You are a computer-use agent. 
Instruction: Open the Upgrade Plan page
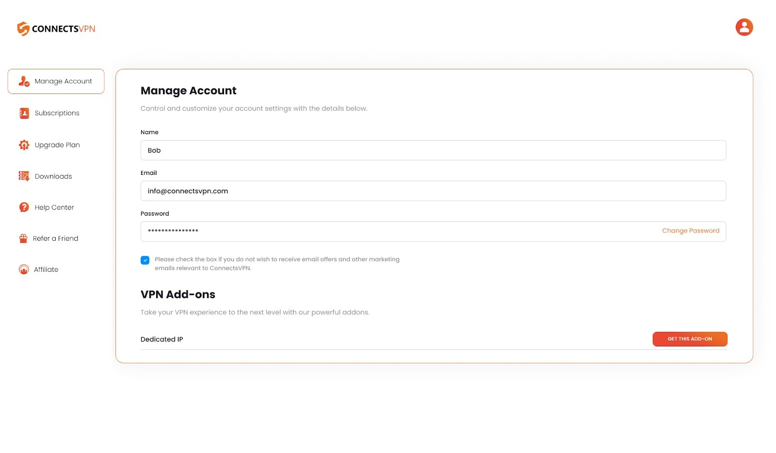57,144
